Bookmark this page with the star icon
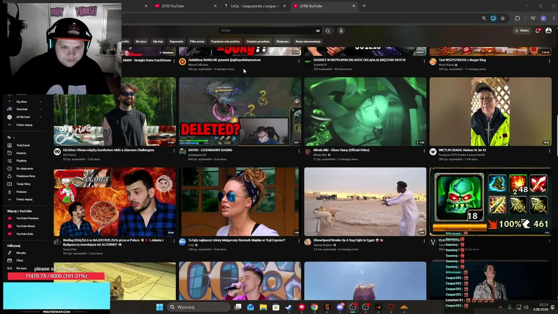Screen dimensions: 558x314 [503, 18]
